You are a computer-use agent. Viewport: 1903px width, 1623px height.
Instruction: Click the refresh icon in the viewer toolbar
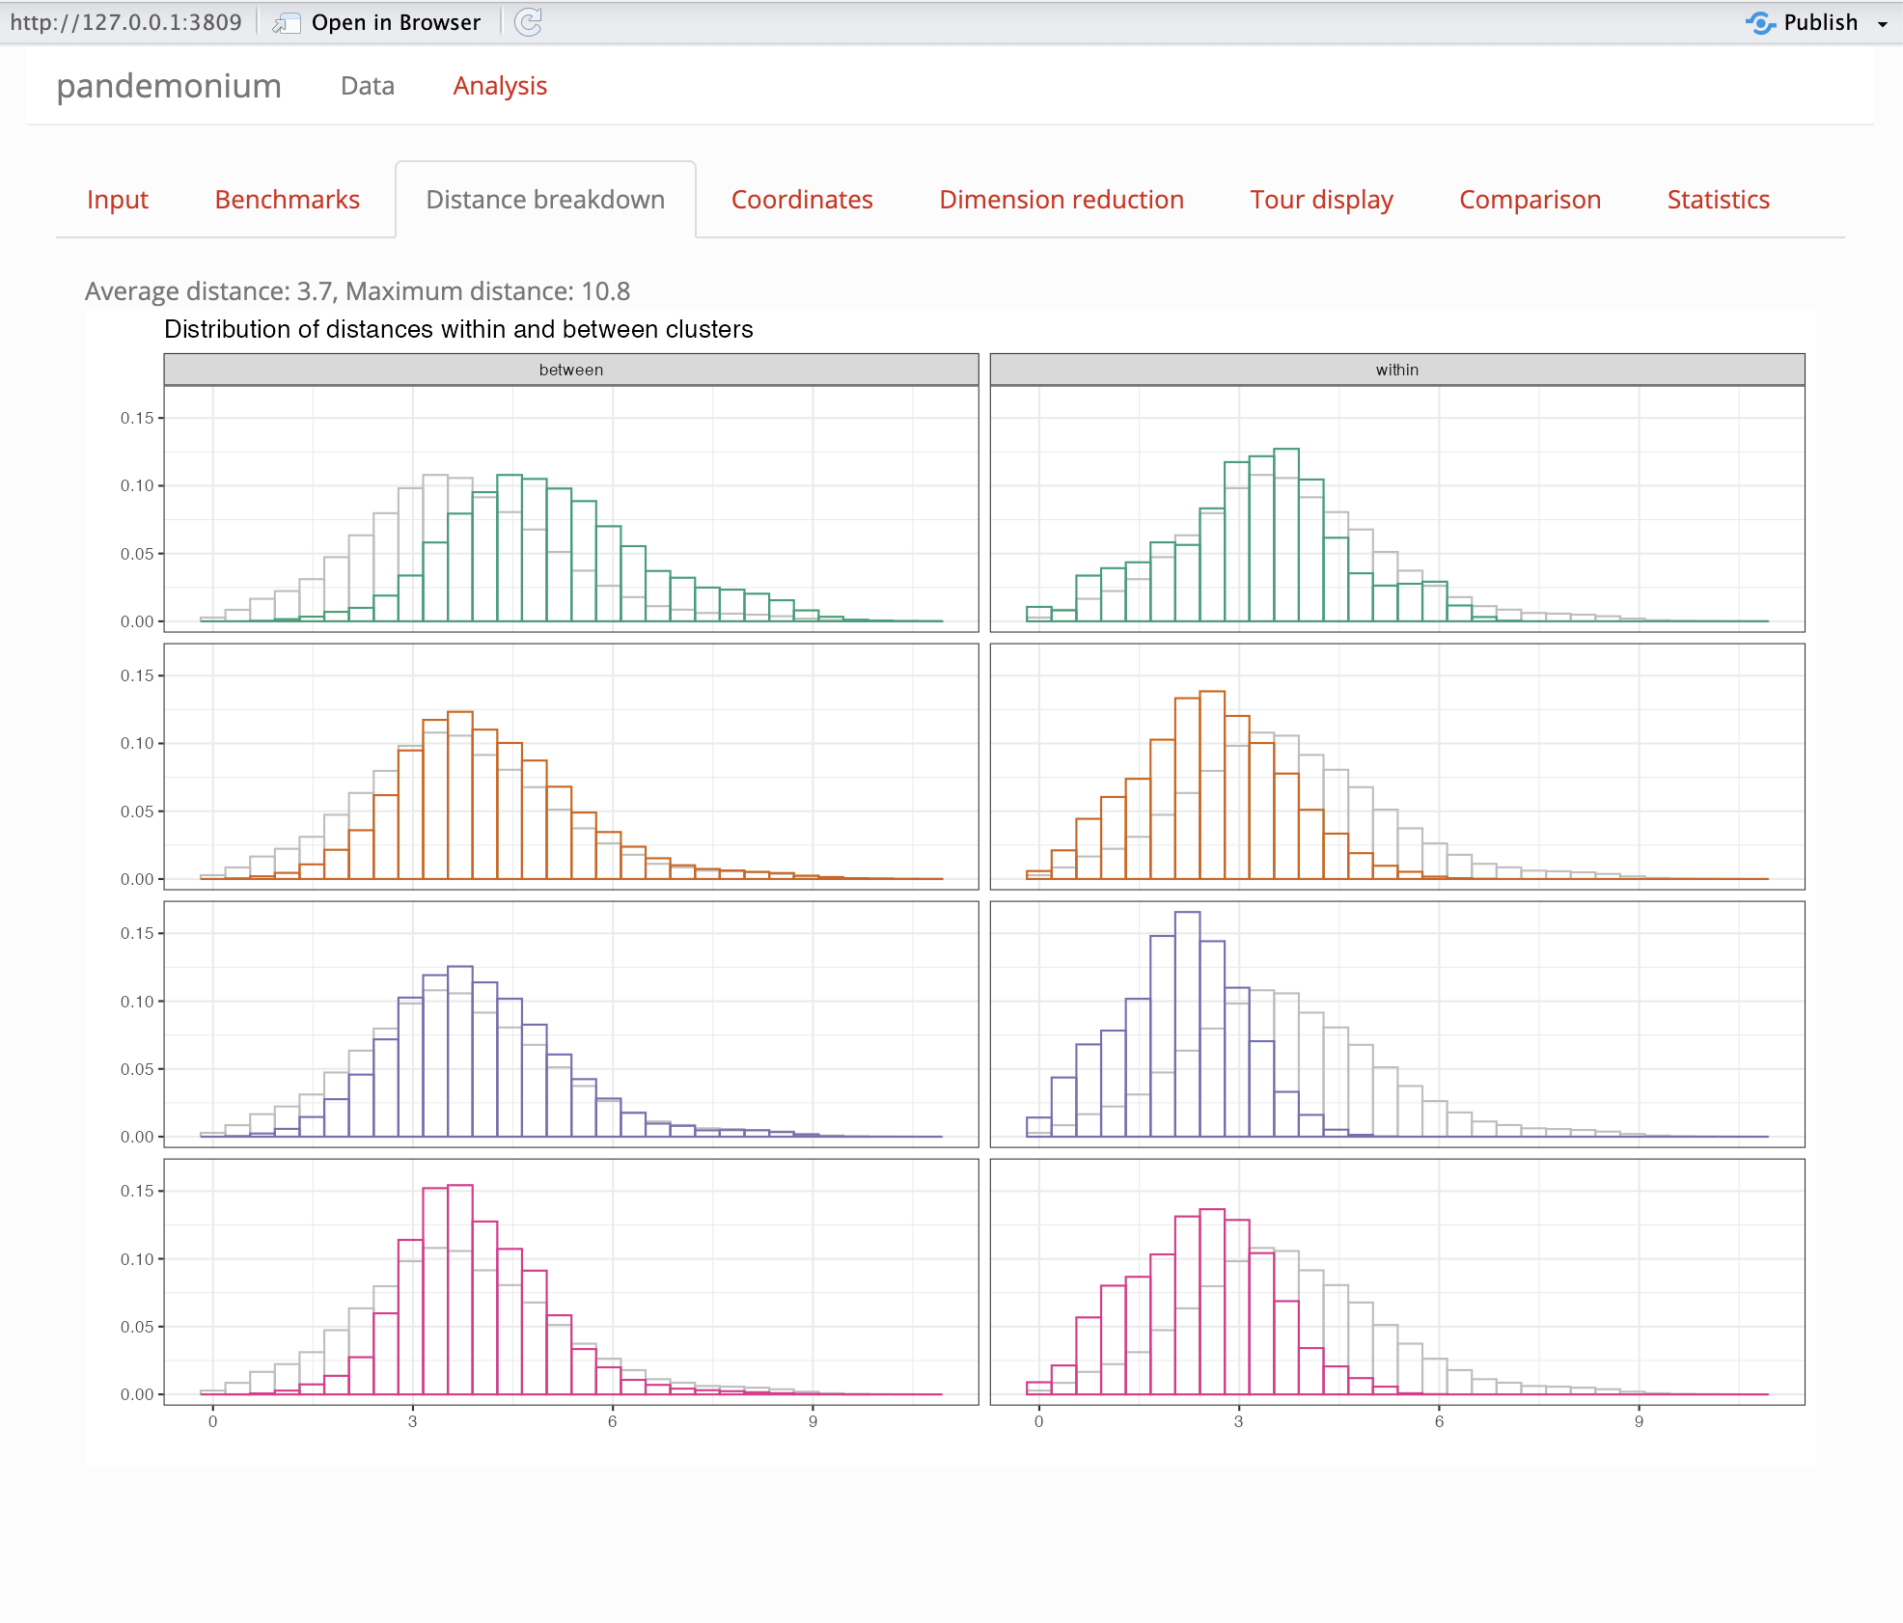click(x=528, y=22)
